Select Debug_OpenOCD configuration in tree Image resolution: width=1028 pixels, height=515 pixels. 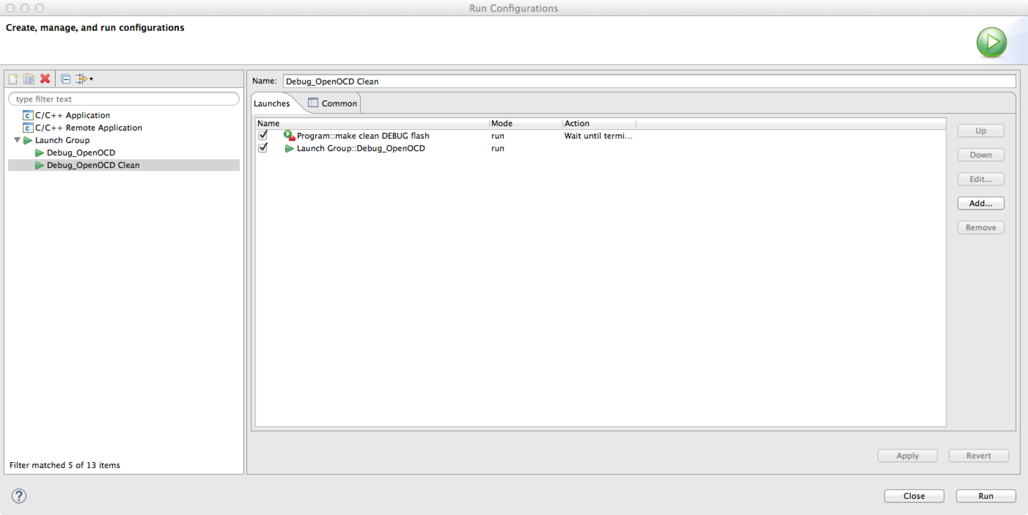(81, 153)
